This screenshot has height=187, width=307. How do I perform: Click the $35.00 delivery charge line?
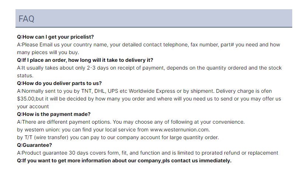click(x=149, y=99)
